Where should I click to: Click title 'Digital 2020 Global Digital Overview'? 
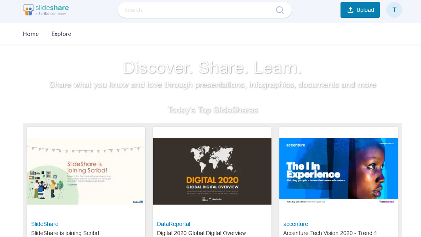[x=201, y=233]
